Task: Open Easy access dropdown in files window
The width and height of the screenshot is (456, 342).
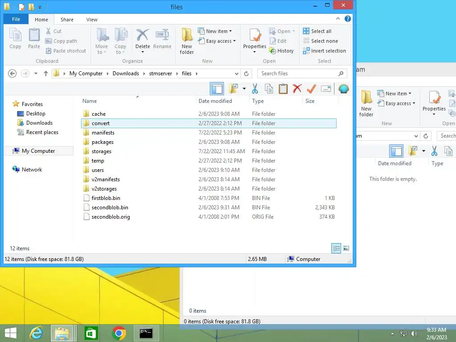Action: tap(217, 41)
